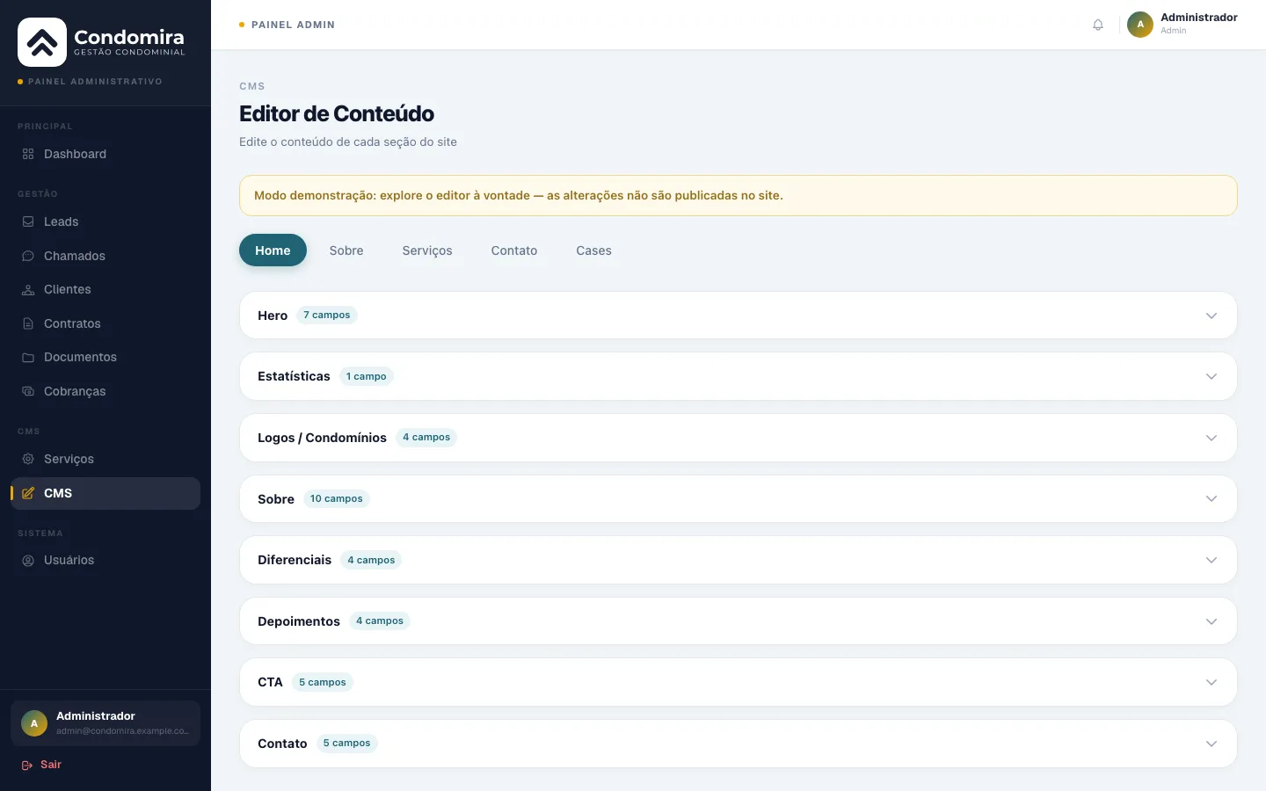Click the '10 campos' badge
The image size is (1266, 791).
[x=337, y=498]
